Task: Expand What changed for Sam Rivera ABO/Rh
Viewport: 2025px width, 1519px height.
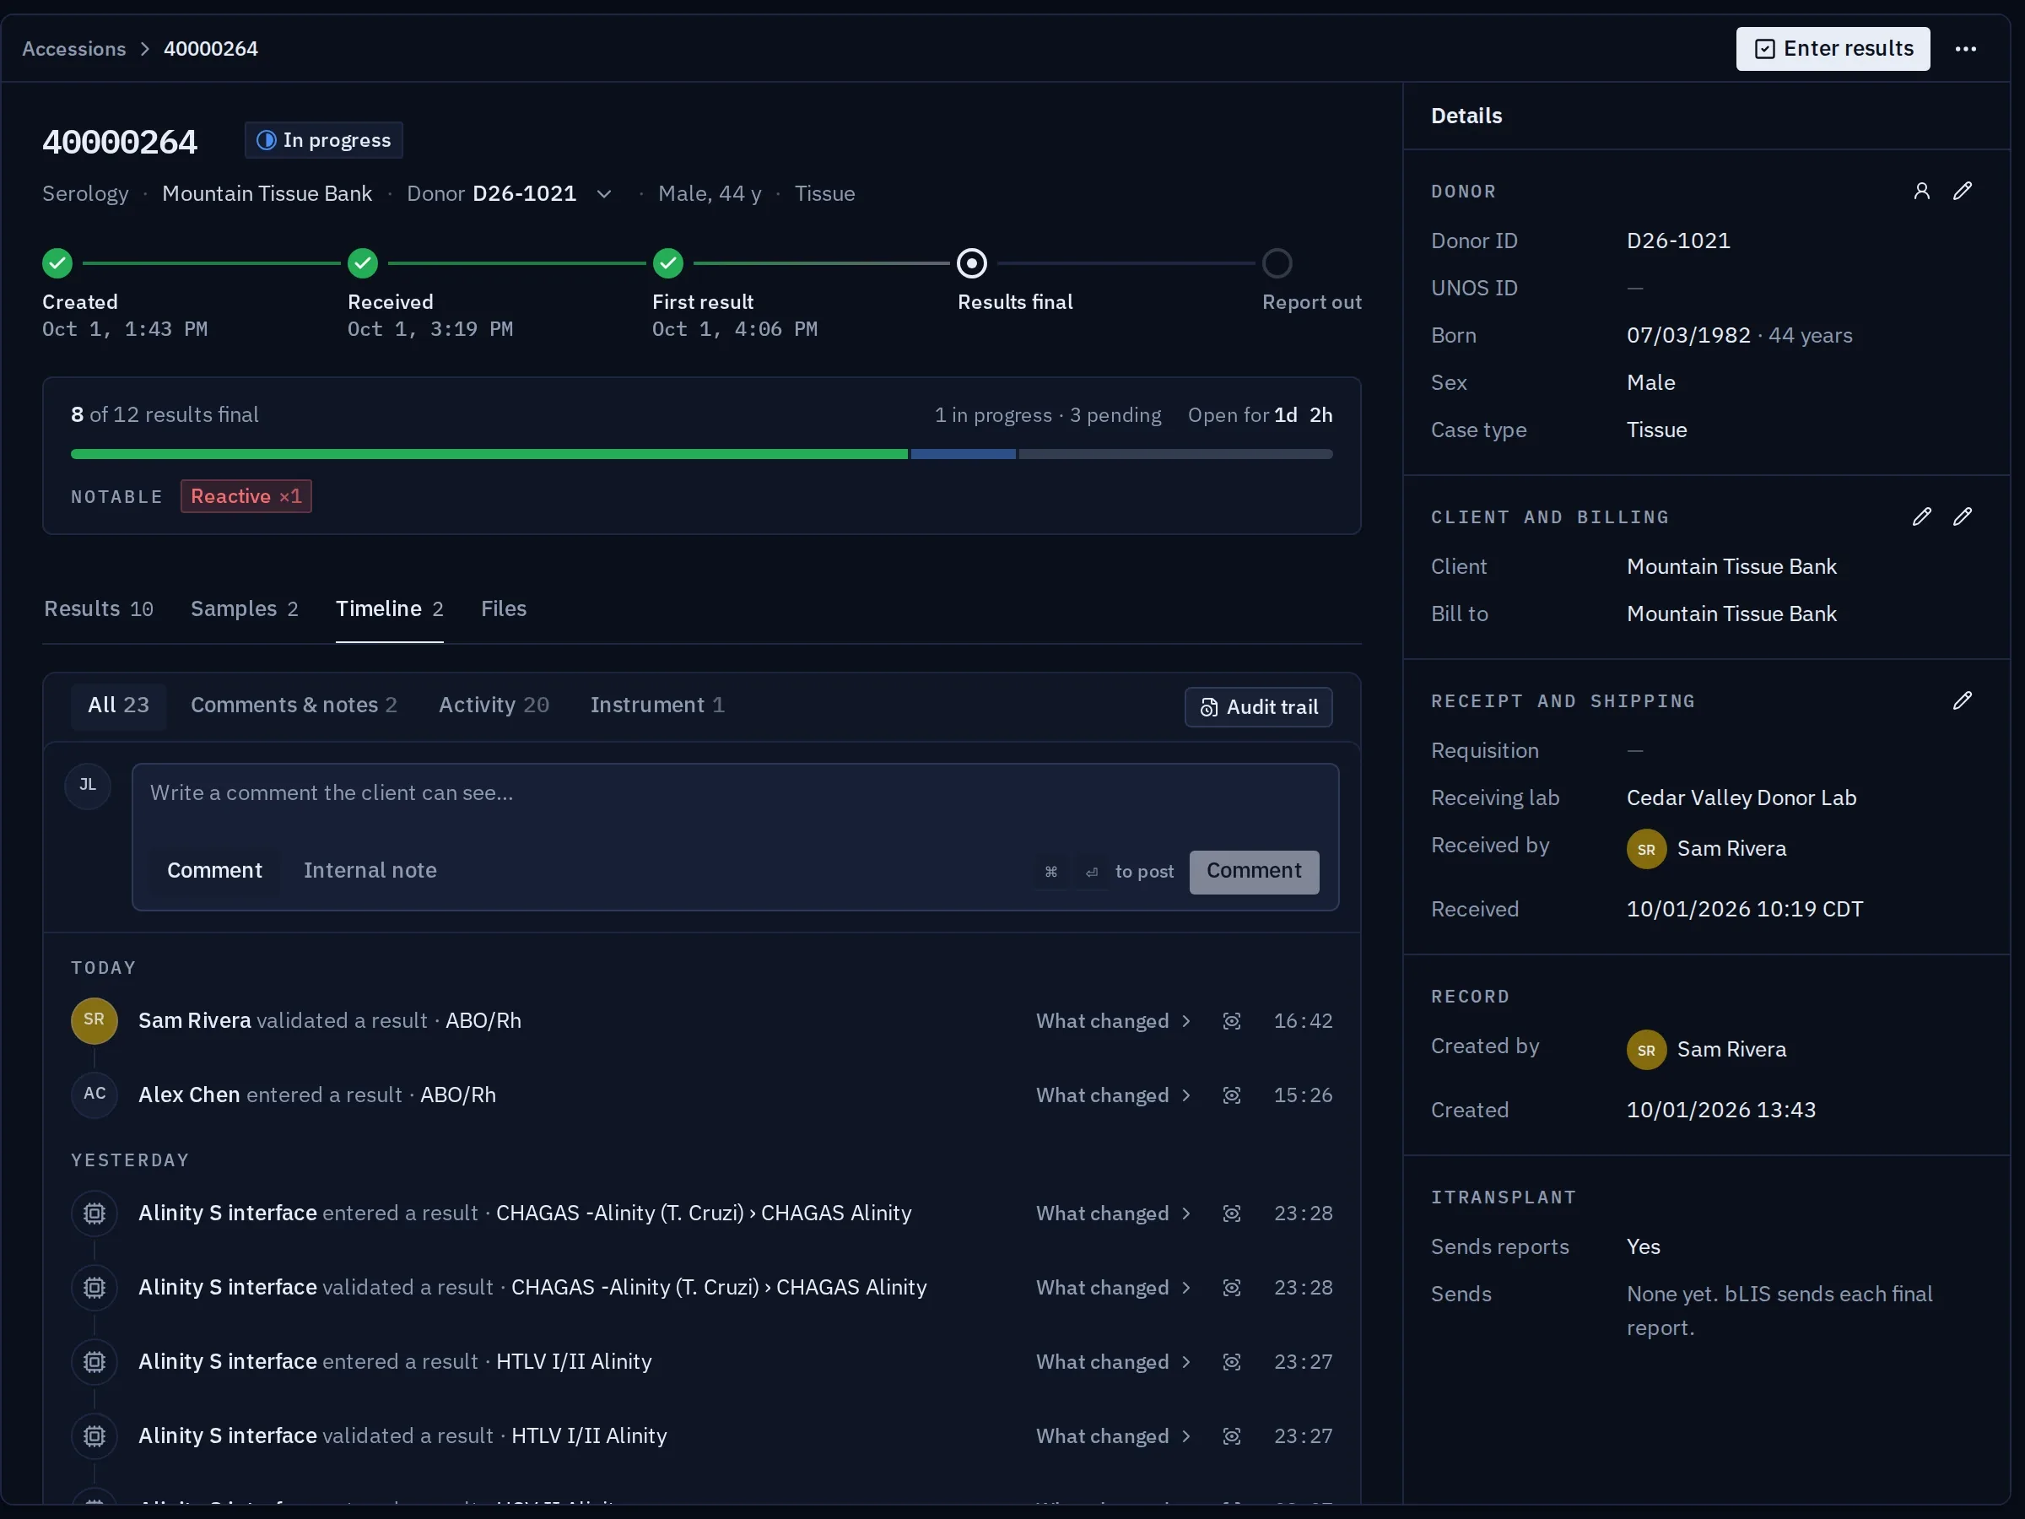Action: (x=1113, y=1021)
